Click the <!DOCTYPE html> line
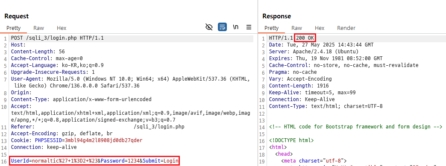Screen dimensions: 446x166 point(291,140)
